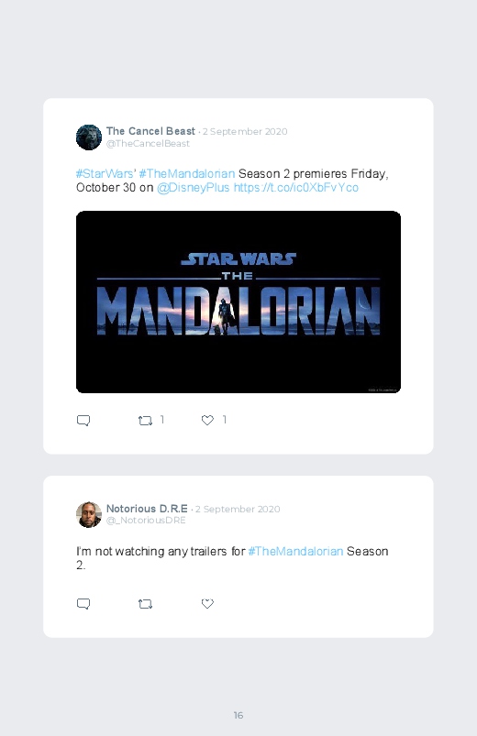Retweet the Notorious D.R.E tweet
This screenshot has width=477, height=736.
[145, 604]
